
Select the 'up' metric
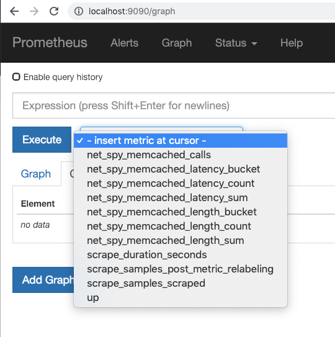181,298
